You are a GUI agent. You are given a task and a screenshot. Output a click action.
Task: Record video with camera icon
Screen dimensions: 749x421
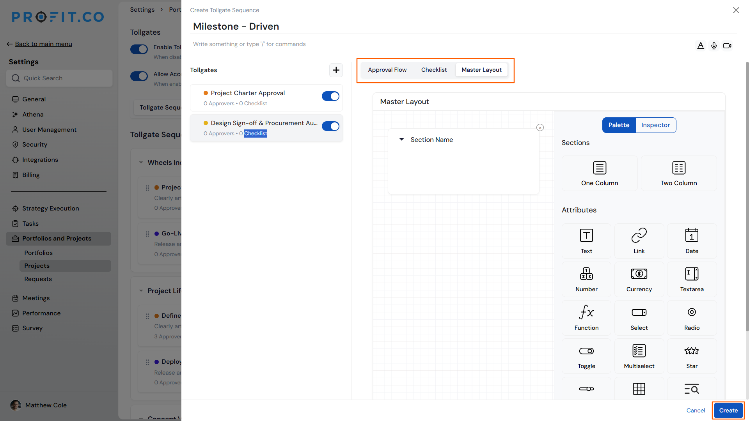(x=727, y=46)
